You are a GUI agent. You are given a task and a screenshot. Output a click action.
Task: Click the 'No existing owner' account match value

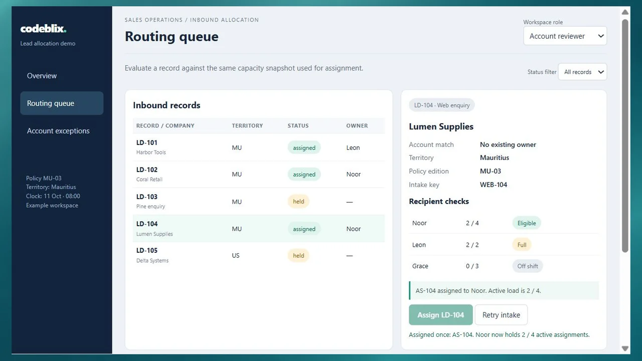click(508, 144)
